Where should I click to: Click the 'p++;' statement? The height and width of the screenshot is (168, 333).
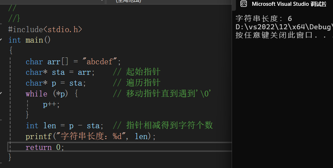tap(51, 104)
